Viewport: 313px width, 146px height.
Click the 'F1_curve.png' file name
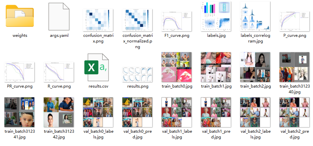(x=176, y=36)
